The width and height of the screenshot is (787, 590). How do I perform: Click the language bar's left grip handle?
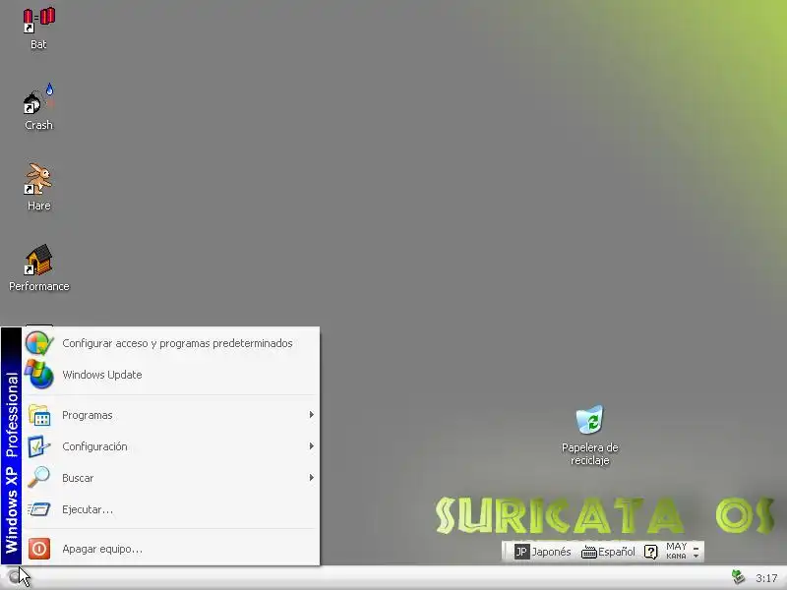504,552
